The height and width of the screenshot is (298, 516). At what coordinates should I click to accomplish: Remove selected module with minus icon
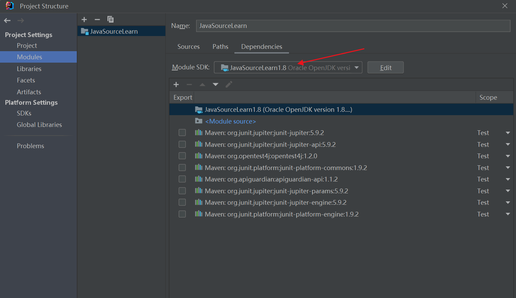coord(97,20)
